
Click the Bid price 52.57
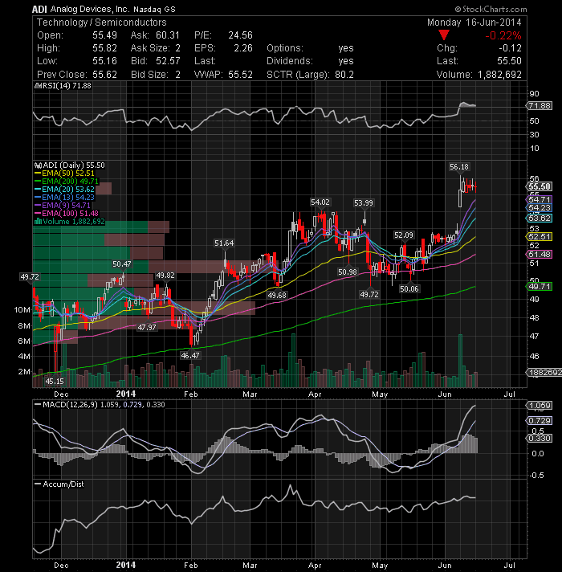168,61
